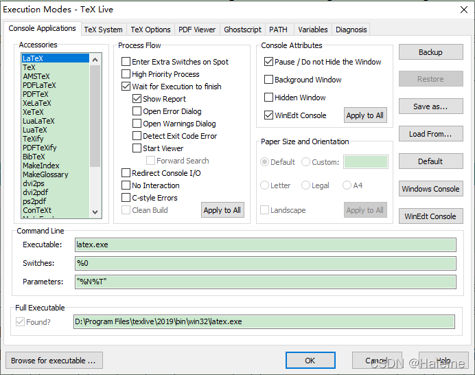Click the Executable input field
475x375 pixels.
[x=266, y=245]
